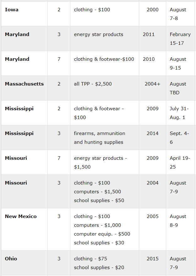
Task: Click the year 2000 in Iowa row
Action: click(152, 10)
